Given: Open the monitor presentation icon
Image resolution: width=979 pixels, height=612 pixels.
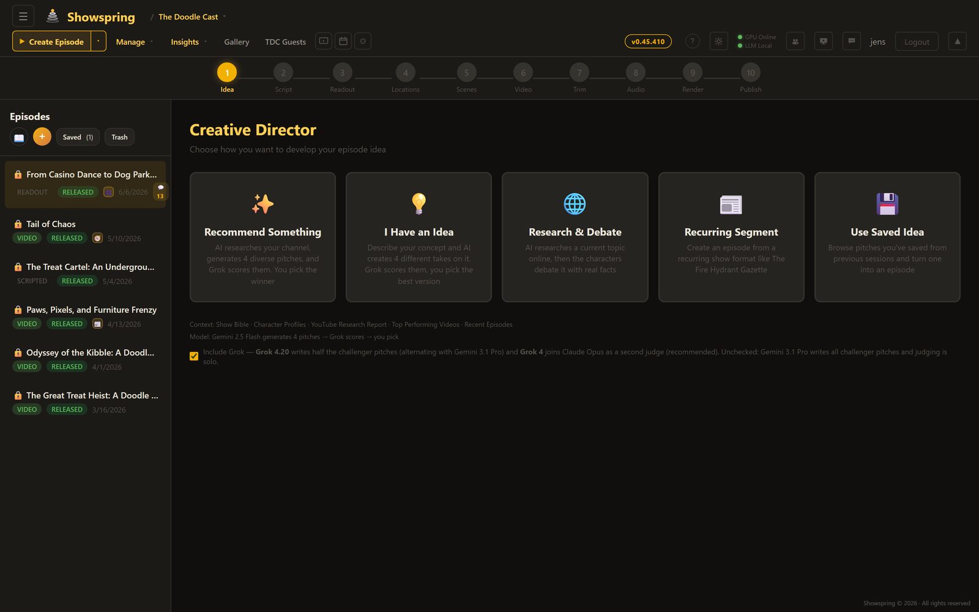Looking at the screenshot, I should (x=823, y=41).
